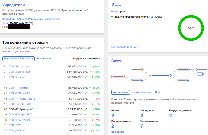This screenshot has height=135, width=208.
Task: Switch to Республика Татарстан tab
Action: click(x=18, y=58)
